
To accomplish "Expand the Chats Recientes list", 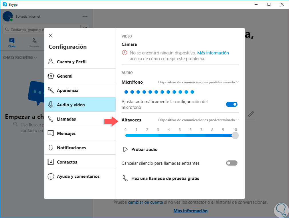I will point(20,58).
